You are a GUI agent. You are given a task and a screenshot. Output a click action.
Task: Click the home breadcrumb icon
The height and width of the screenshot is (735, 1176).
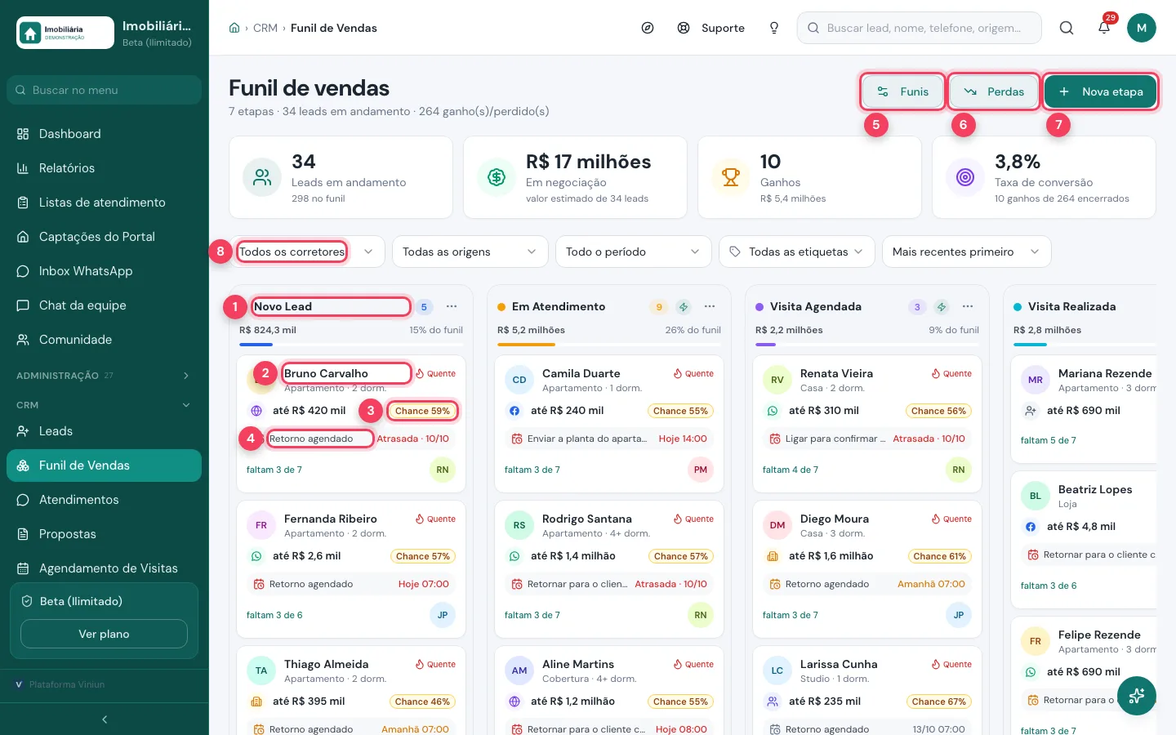click(234, 28)
